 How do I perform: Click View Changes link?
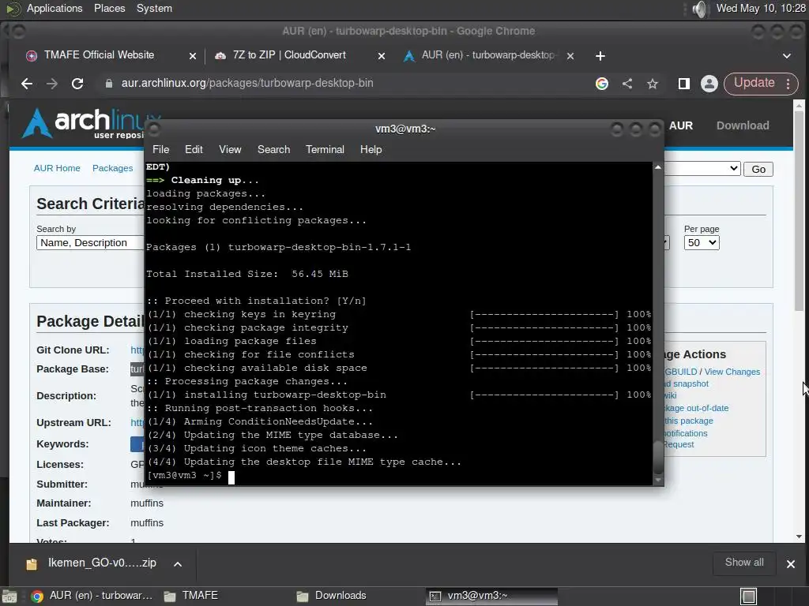tap(732, 372)
